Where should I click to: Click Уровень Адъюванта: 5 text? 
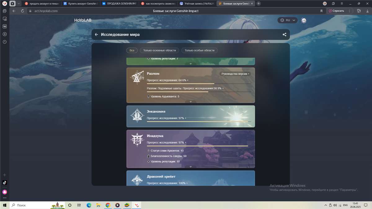pos(165,97)
